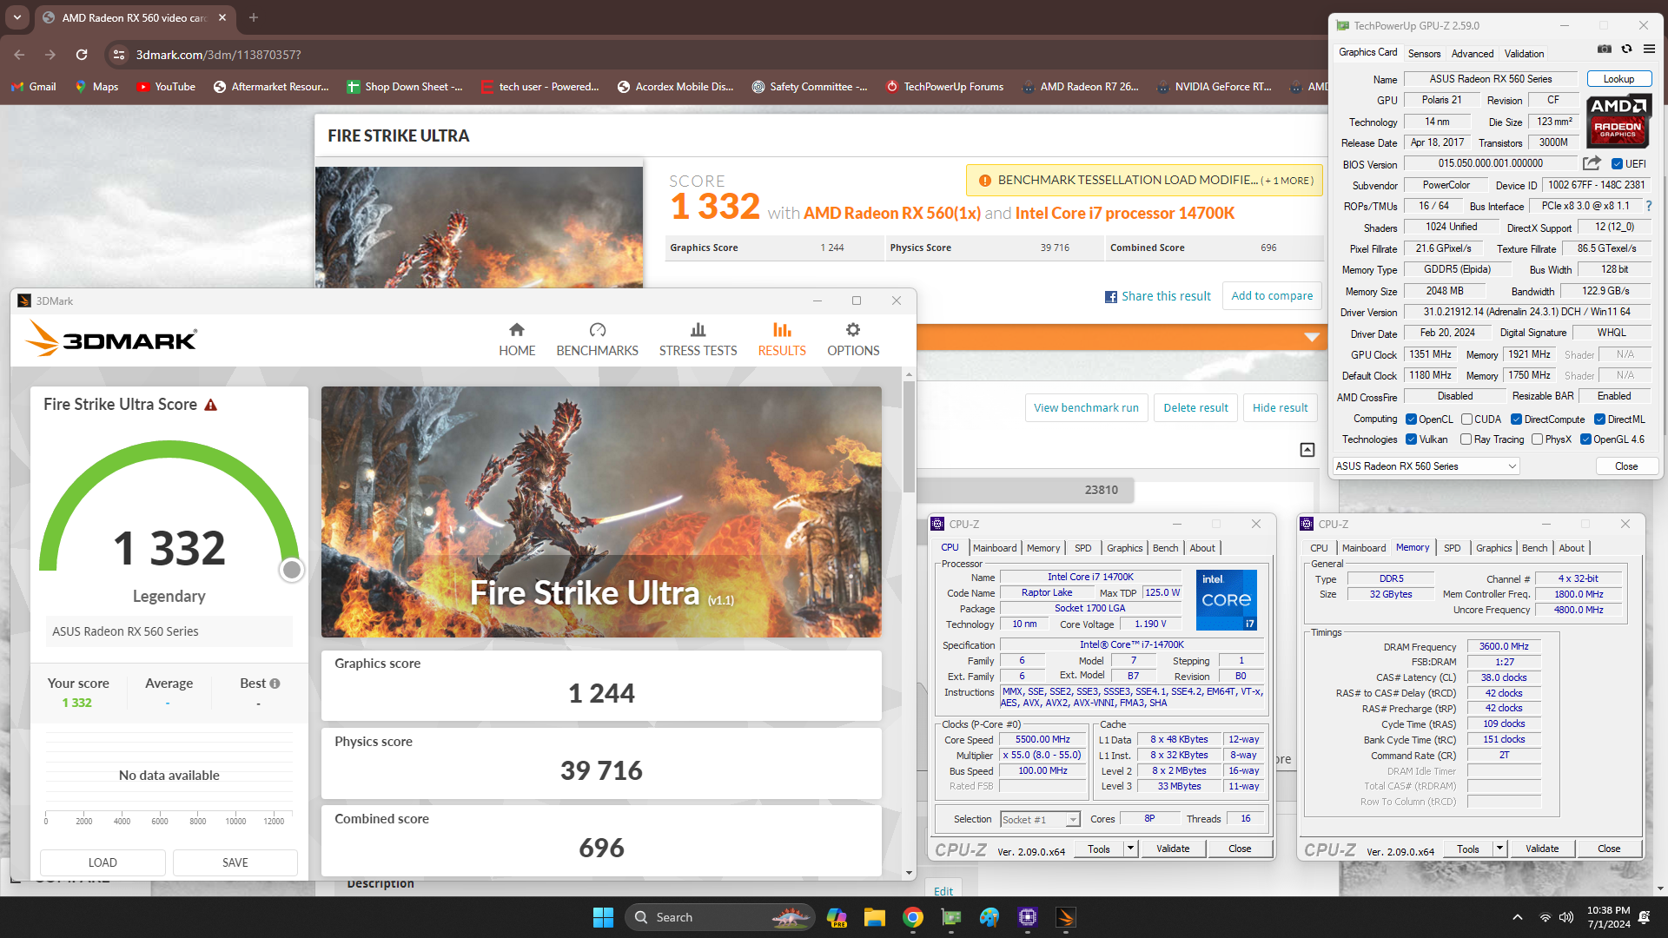Click info icon next to Best score
Screen dimensions: 1668x938
coord(275,684)
